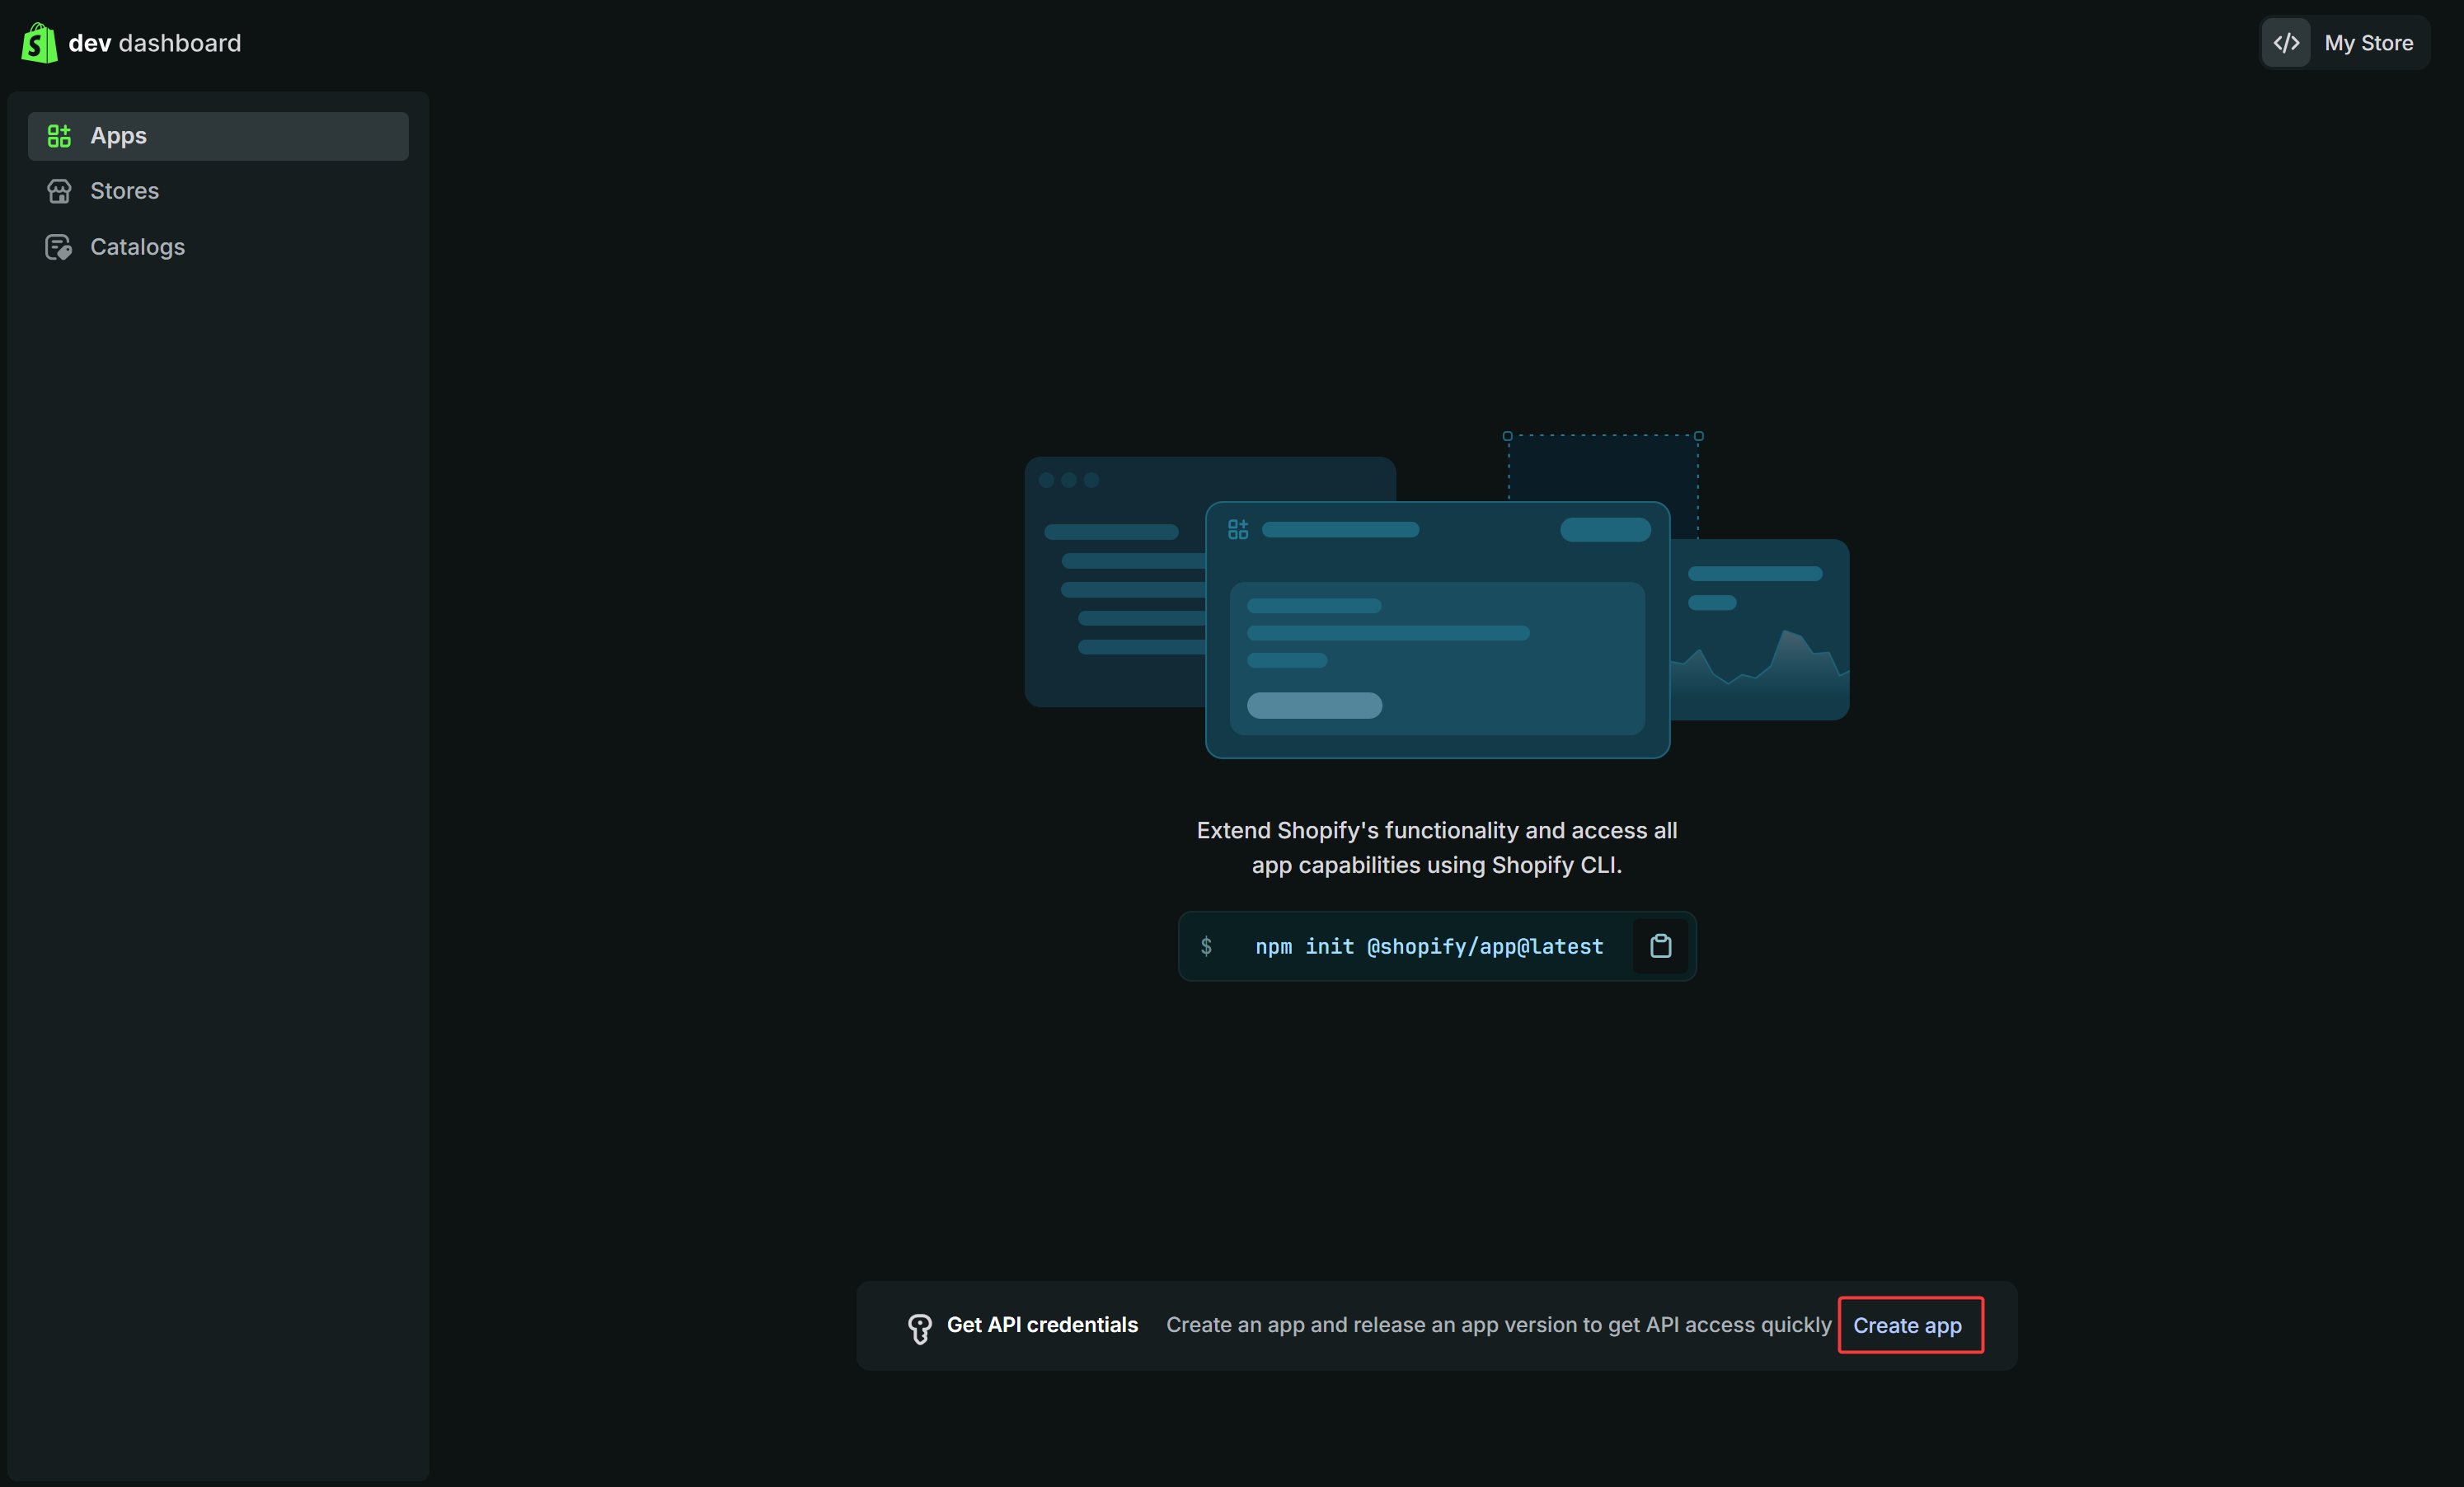Open the dev dashboard home title
Screen dimensions: 2464x1487
tap(155, 43)
